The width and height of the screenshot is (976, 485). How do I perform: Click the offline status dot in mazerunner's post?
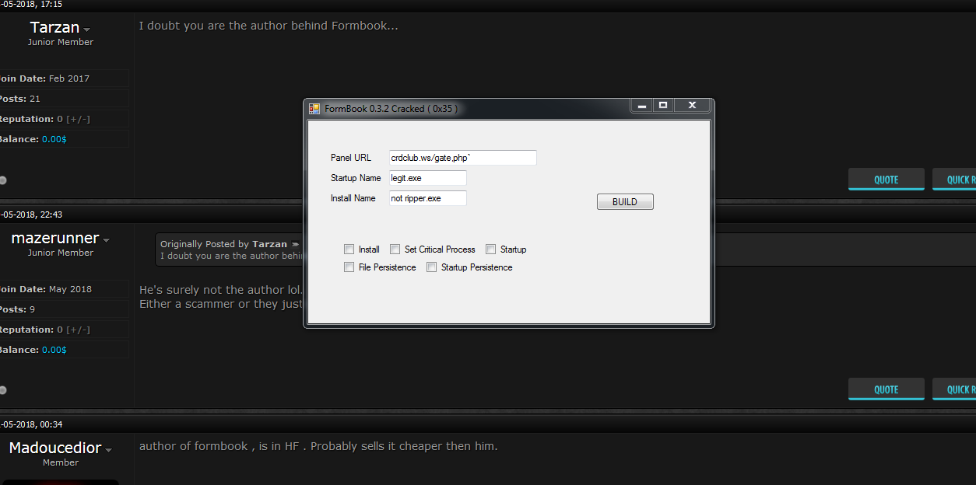(x=2, y=390)
